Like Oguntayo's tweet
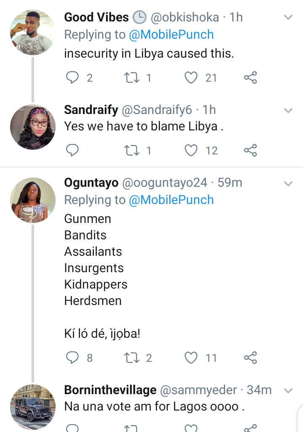The image size is (303, 432). pos(191,358)
